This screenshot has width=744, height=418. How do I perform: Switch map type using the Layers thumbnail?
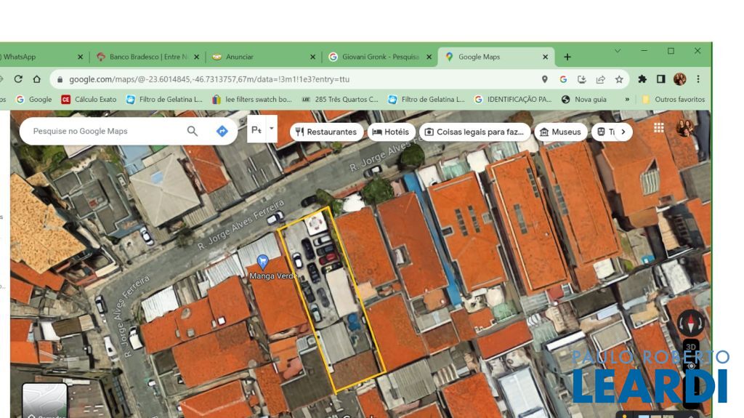click(x=44, y=400)
